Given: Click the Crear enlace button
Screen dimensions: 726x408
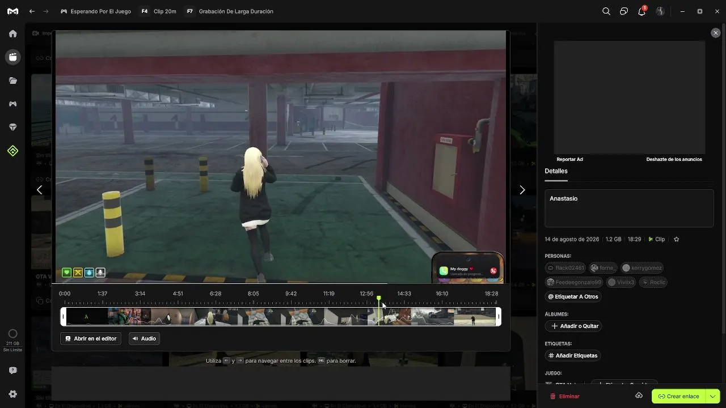Looking at the screenshot, I should coord(678,396).
